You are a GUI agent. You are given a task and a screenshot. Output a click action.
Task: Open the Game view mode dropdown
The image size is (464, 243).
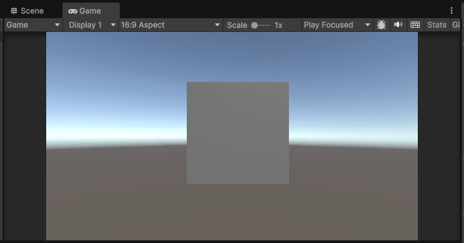(33, 25)
